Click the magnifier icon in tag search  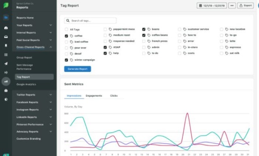pyautogui.click(x=68, y=21)
